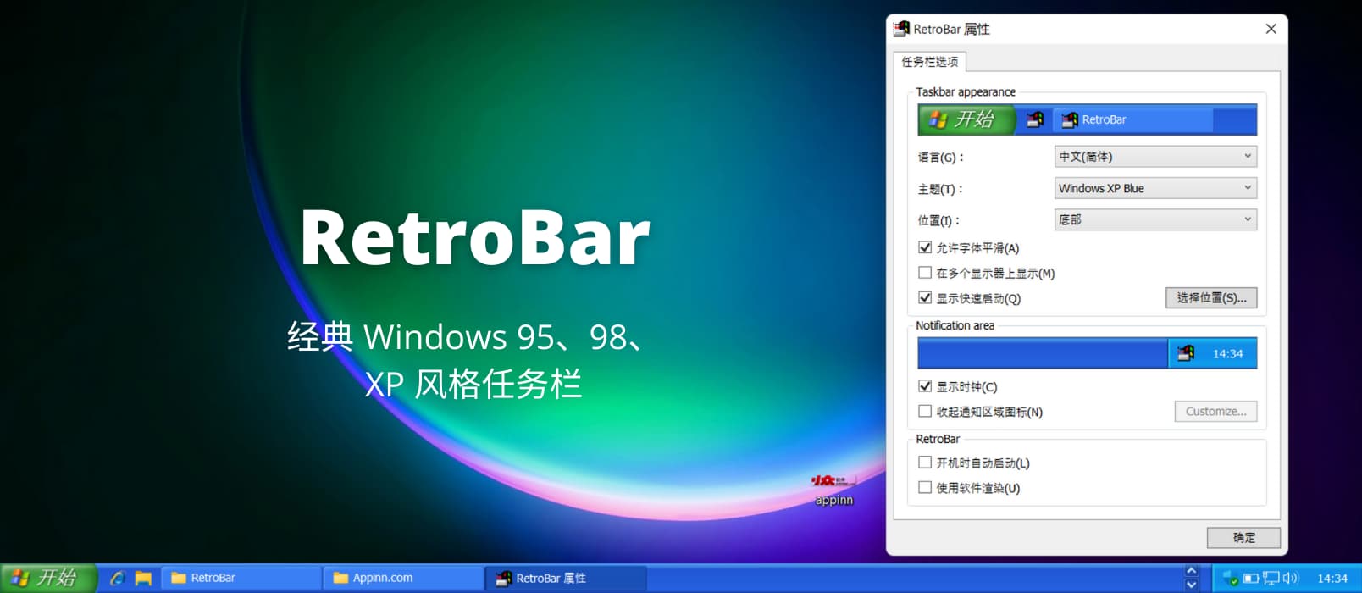The image size is (1362, 593).
Task: Open the 开始 Start button on the desktop taskbar
Action: pos(48,578)
